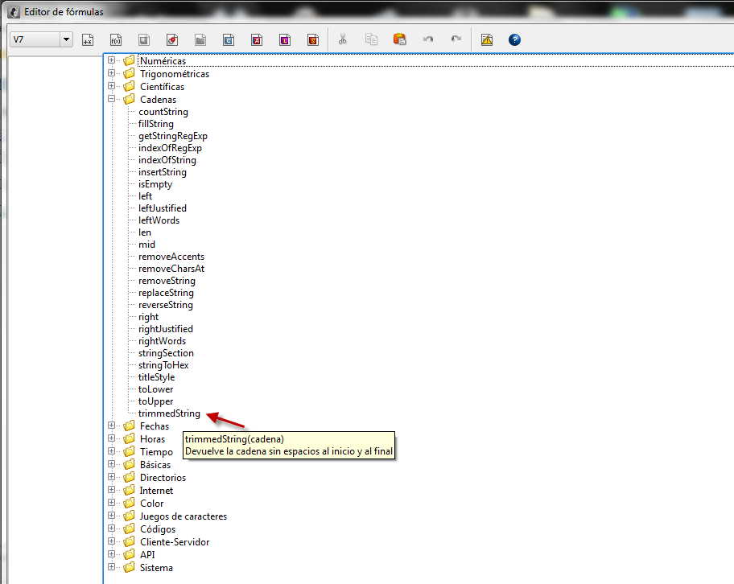
Task: Select the left function entry
Action: [145, 196]
